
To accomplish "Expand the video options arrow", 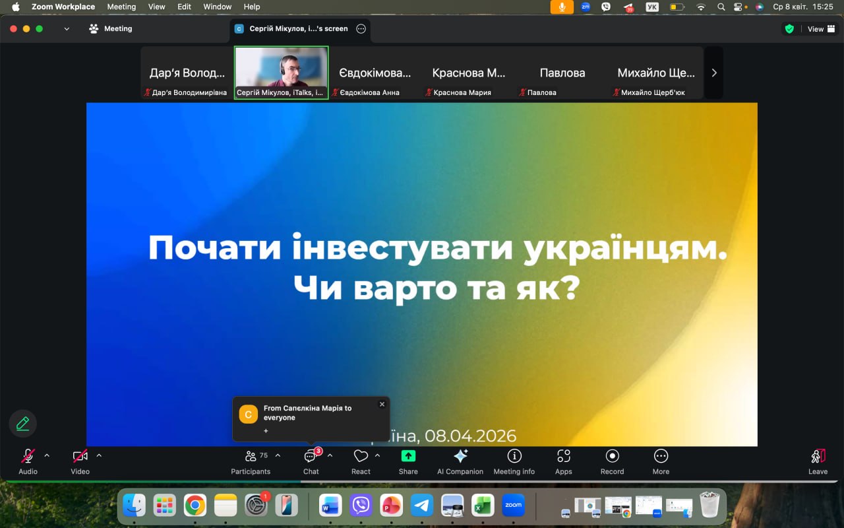I will tap(99, 455).
